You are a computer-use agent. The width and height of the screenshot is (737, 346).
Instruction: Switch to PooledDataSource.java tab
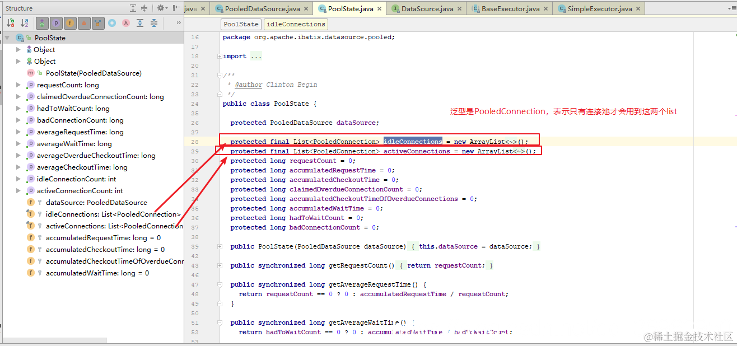point(262,9)
